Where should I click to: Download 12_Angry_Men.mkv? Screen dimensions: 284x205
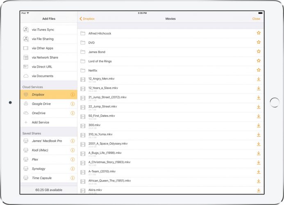(x=259, y=79)
